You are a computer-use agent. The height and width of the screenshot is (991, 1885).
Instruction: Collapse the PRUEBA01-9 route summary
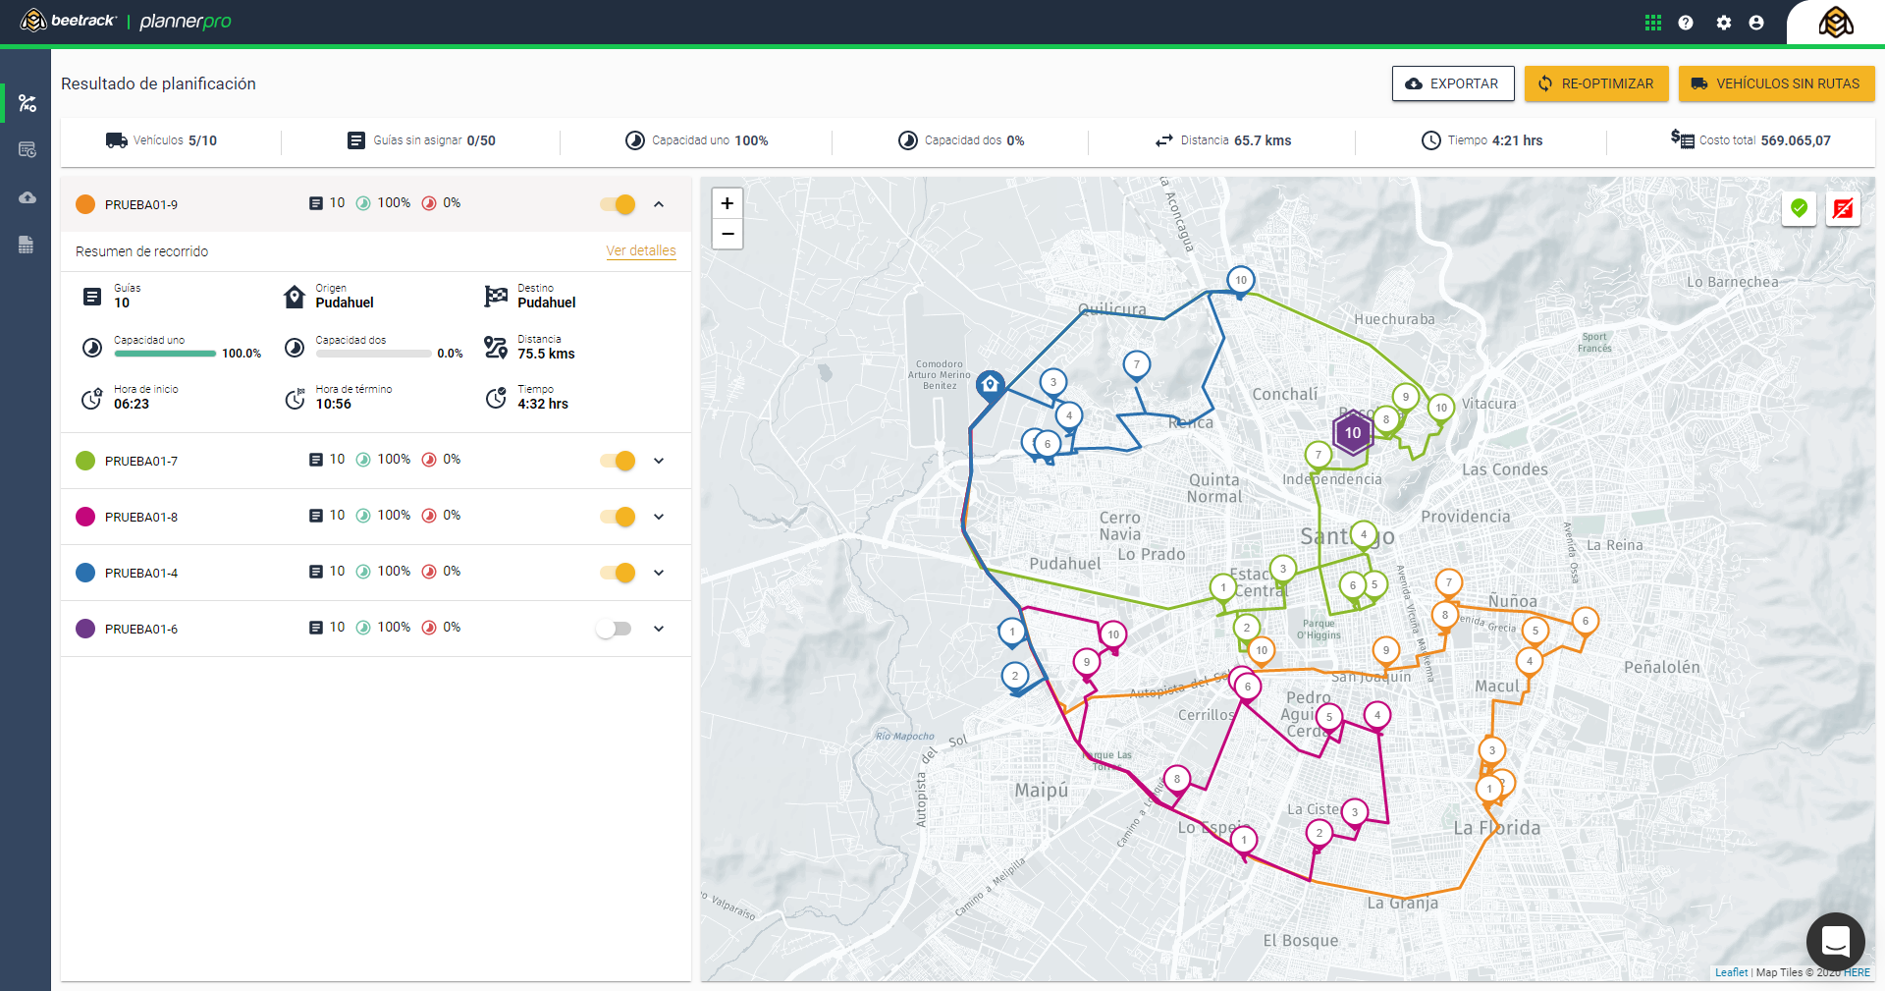[659, 204]
